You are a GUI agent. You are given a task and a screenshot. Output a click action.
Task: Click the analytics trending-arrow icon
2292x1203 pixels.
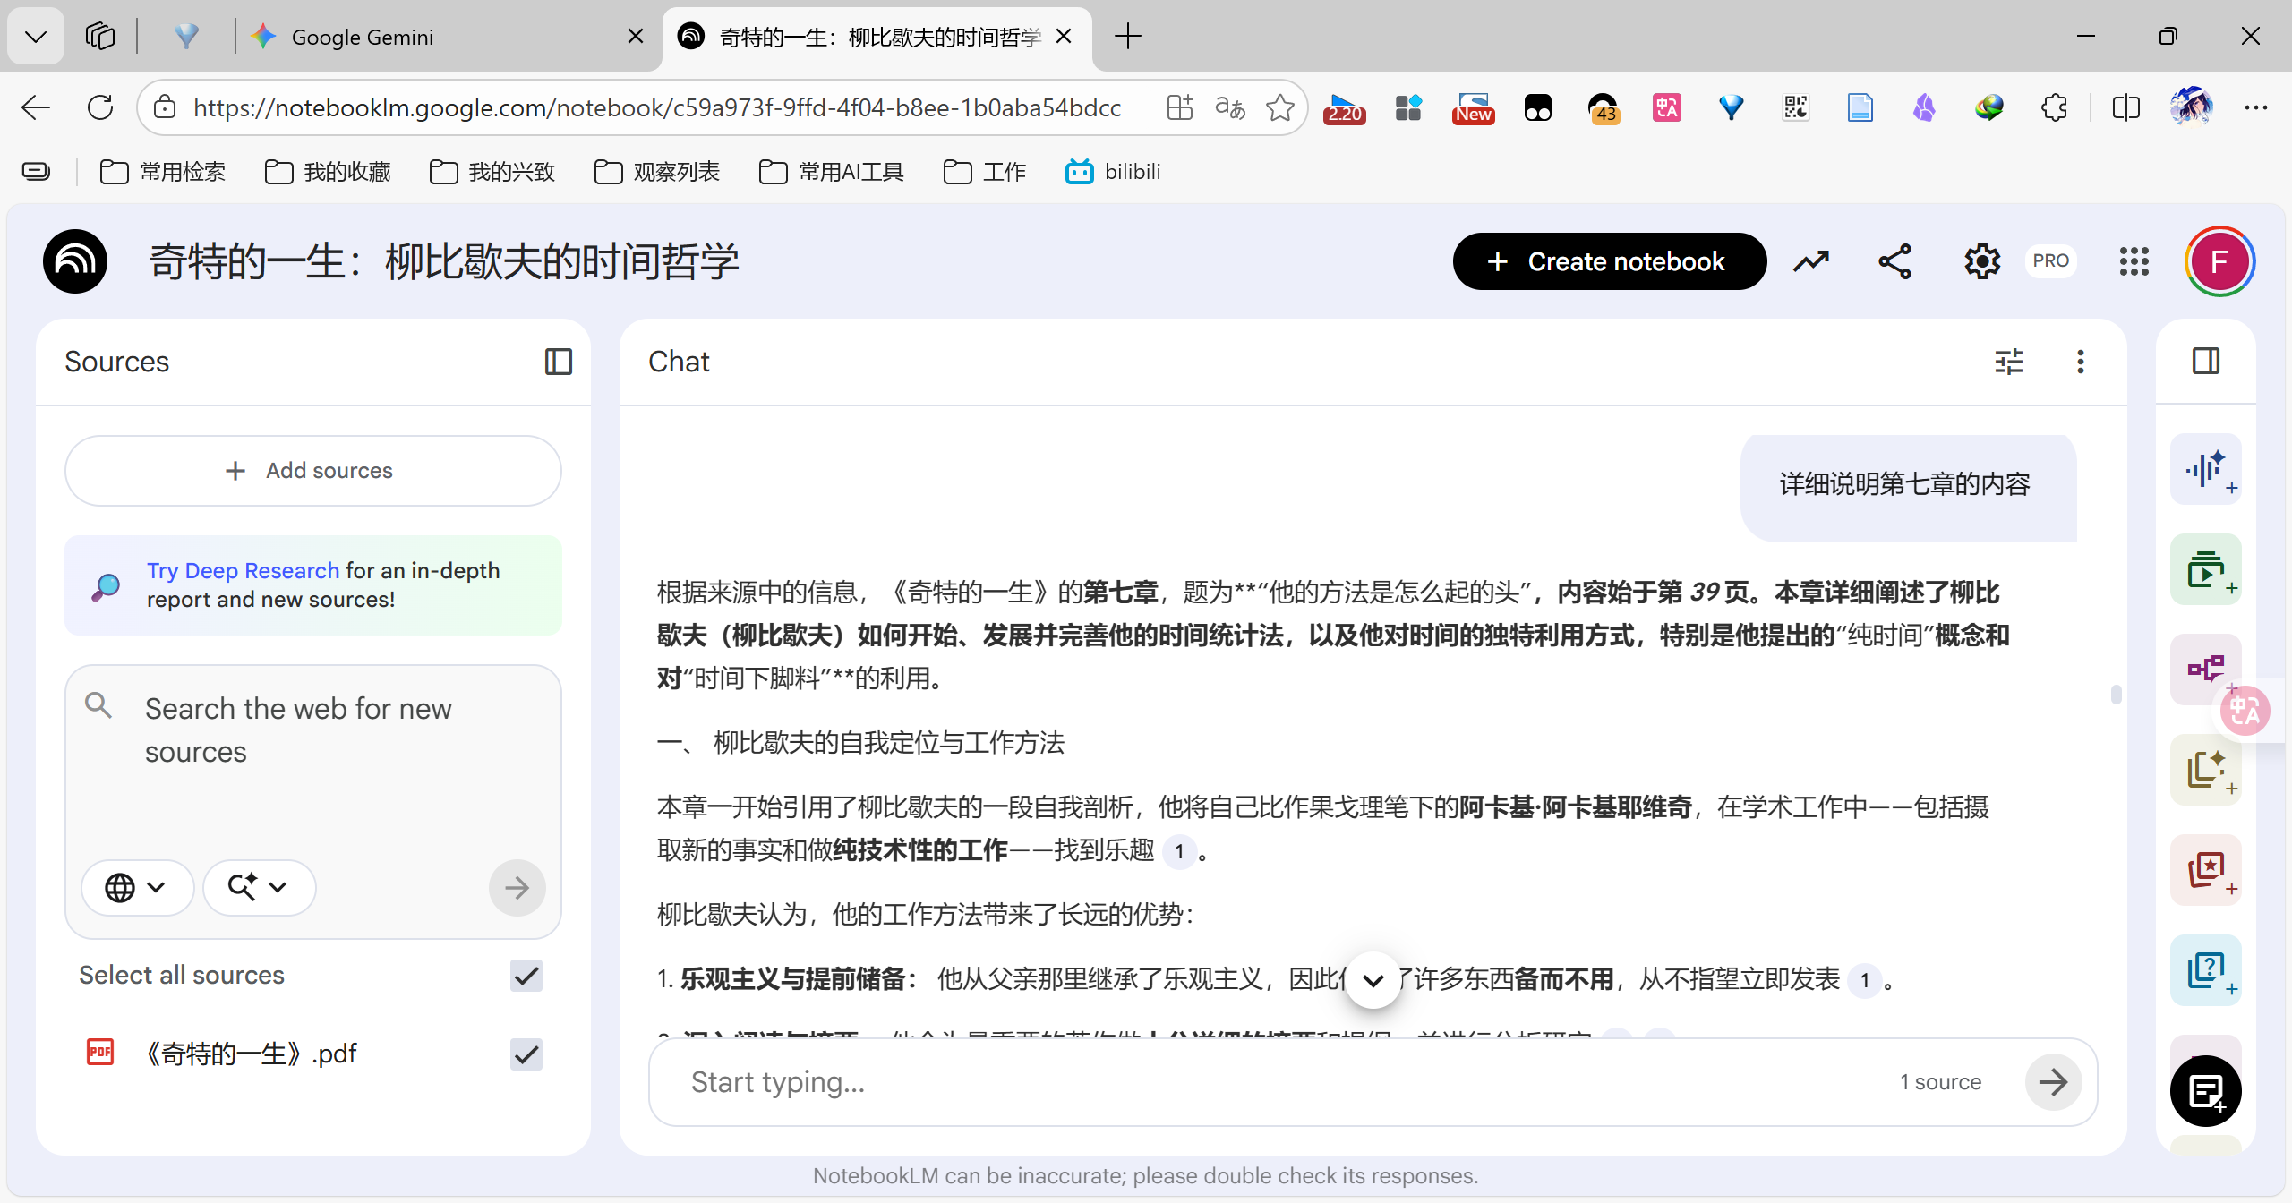pyautogui.click(x=1810, y=261)
